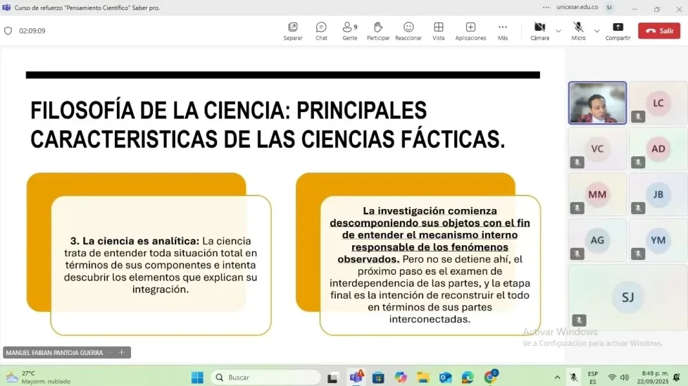Open Wi-Fi network tray icon
Screen dimensions: 688x386
pyautogui.click(x=612, y=378)
